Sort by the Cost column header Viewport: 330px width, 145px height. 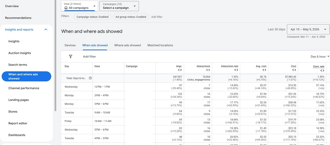[294, 66]
